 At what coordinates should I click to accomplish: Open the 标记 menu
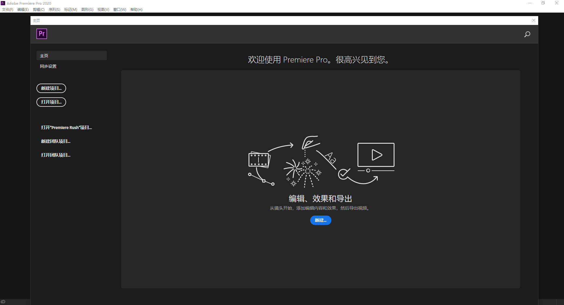(70, 9)
